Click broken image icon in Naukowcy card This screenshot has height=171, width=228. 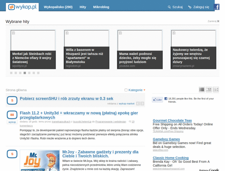click(174, 33)
